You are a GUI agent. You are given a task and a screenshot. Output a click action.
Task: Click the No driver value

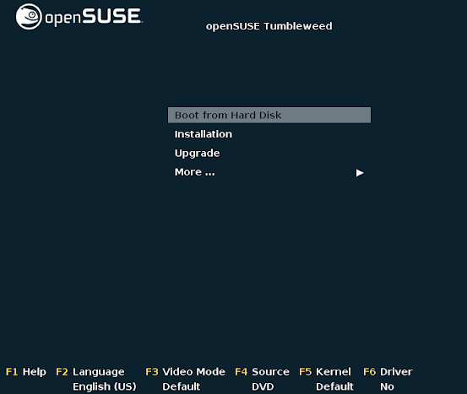pos(387,386)
